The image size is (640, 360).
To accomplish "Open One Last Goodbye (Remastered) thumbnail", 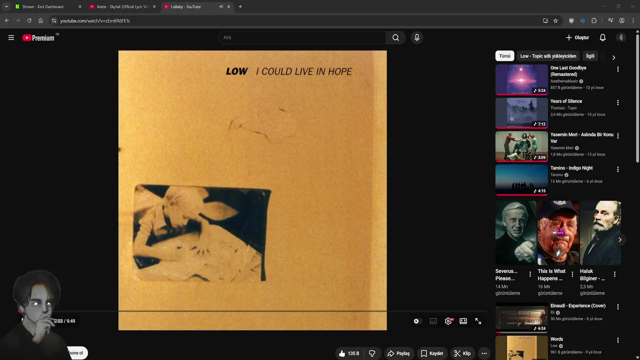I will tap(521, 79).
